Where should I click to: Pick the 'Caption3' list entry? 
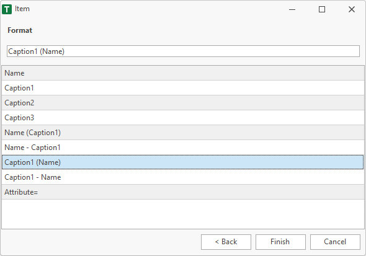point(183,118)
